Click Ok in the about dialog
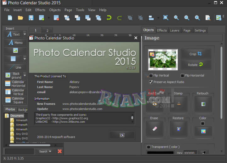The width and height of the screenshot is (227, 163). coord(122,135)
